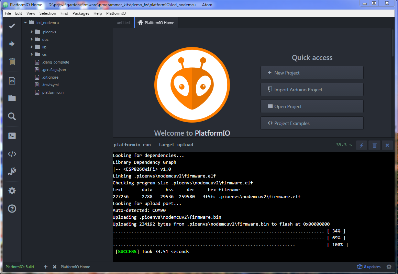Click the 100% upload progress line
Image resolution: width=398 pixels, height=274 pixels.
[x=230, y=244]
